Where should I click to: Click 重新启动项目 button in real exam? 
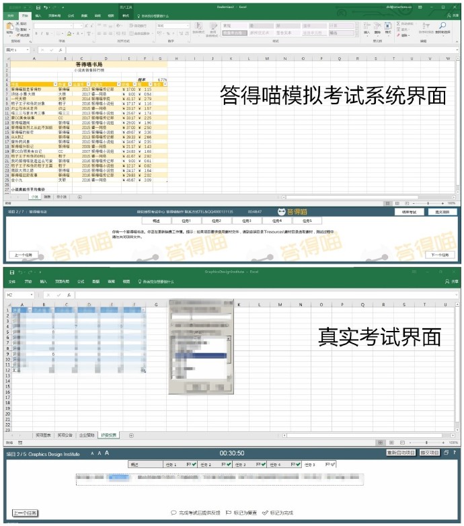tap(401, 453)
